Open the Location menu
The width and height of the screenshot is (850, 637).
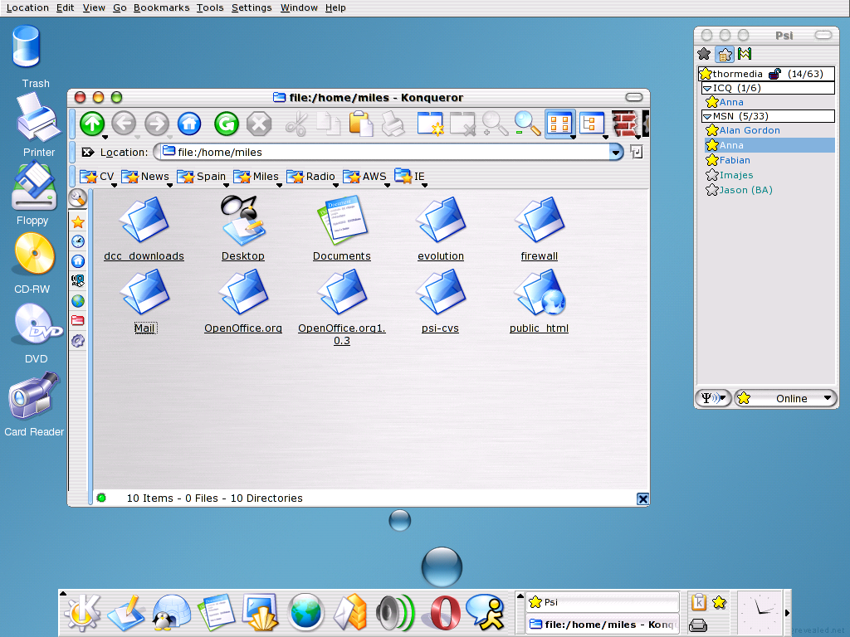tap(27, 7)
